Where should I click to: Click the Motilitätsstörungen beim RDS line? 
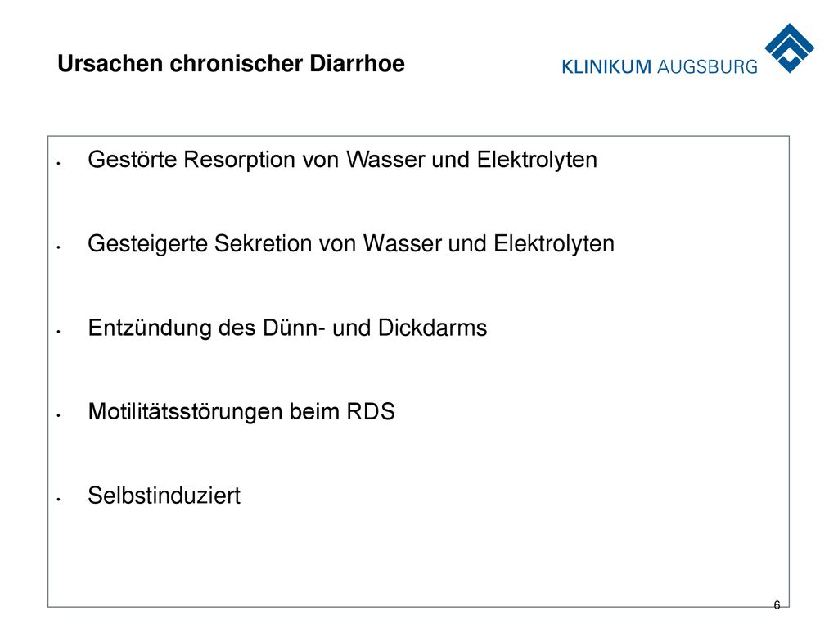(x=241, y=412)
